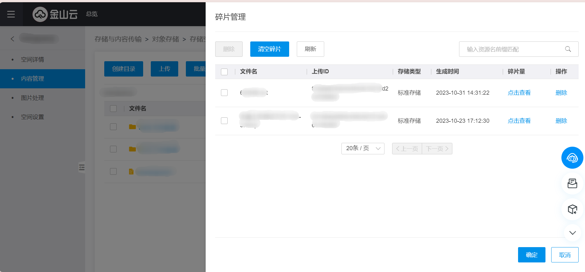Image resolution: width=585 pixels, height=272 pixels.
Task: Click the 上传ID column header
Action: 320,72
